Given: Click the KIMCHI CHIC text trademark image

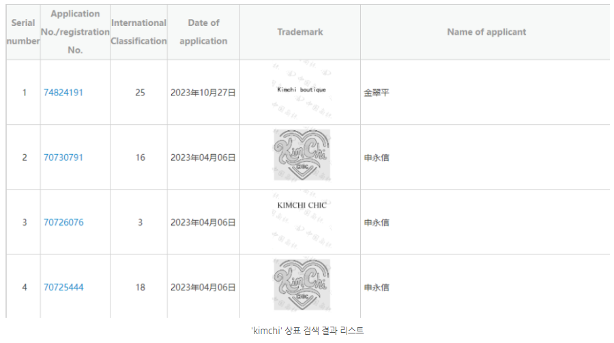Looking at the screenshot, I should (302, 220).
